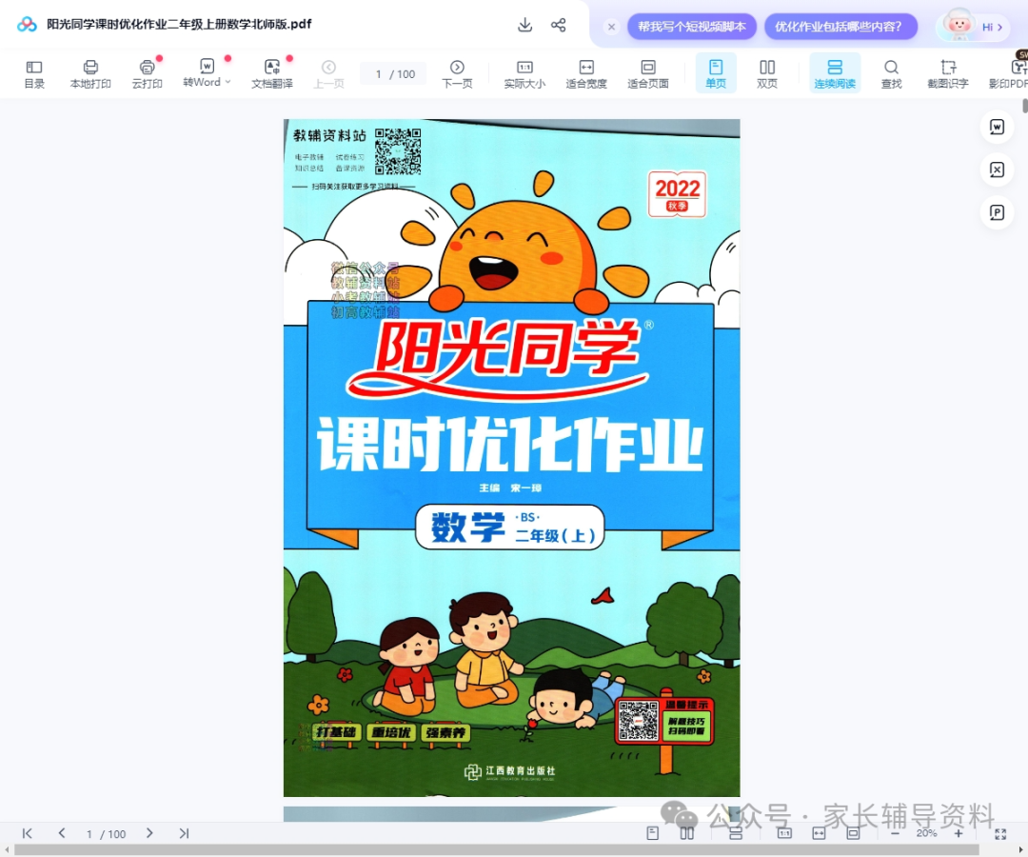Image resolution: width=1028 pixels, height=857 pixels.
Task: Click the 1:1 actual size icon at bottom
Action: (x=784, y=833)
